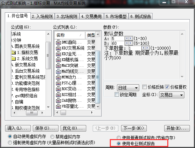195x148 pixels.
Task: Click the MTM动力 formula icon
Action: tap(58, 77)
